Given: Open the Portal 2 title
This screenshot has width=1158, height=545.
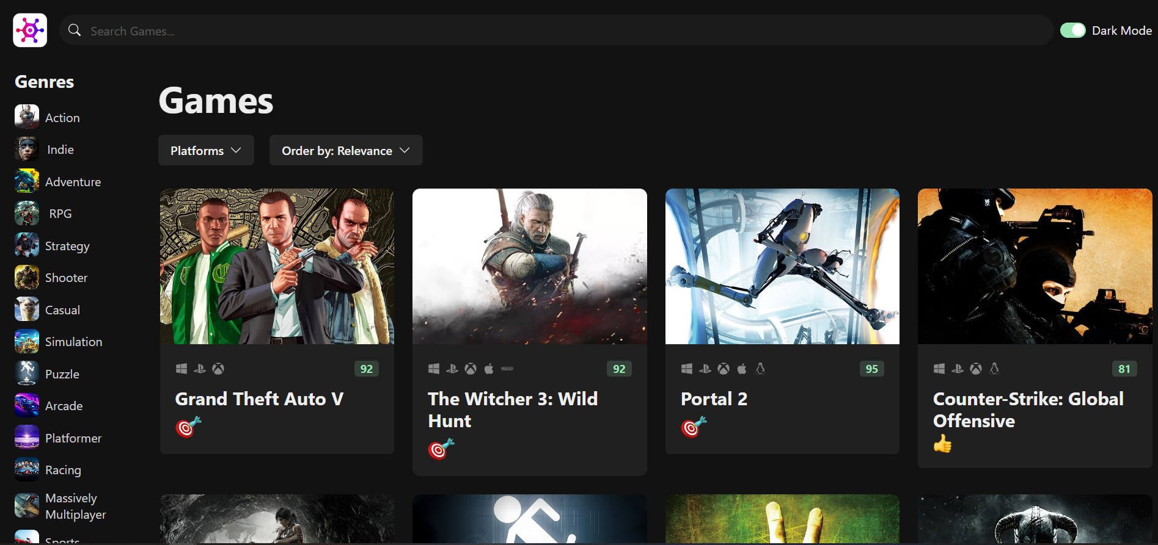Looking at the screenshot, I should click(714, 399).
